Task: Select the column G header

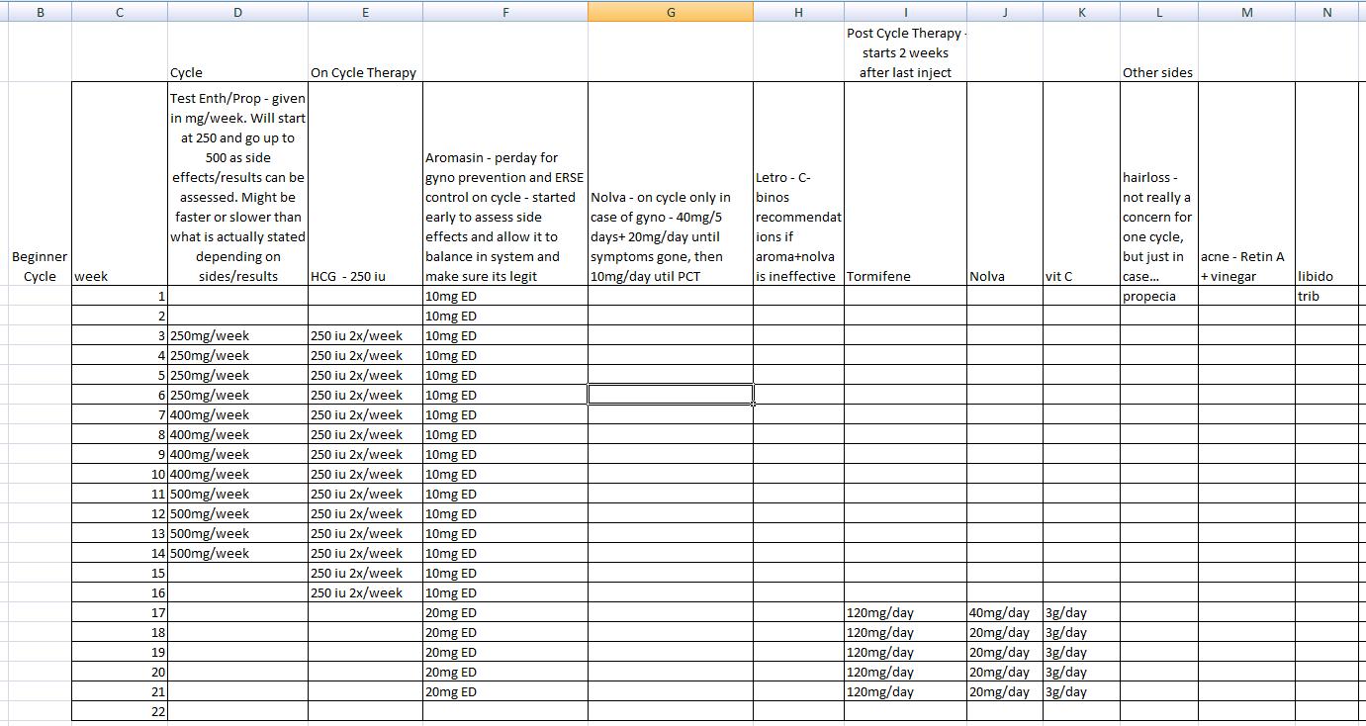Action: click(671, 12)
